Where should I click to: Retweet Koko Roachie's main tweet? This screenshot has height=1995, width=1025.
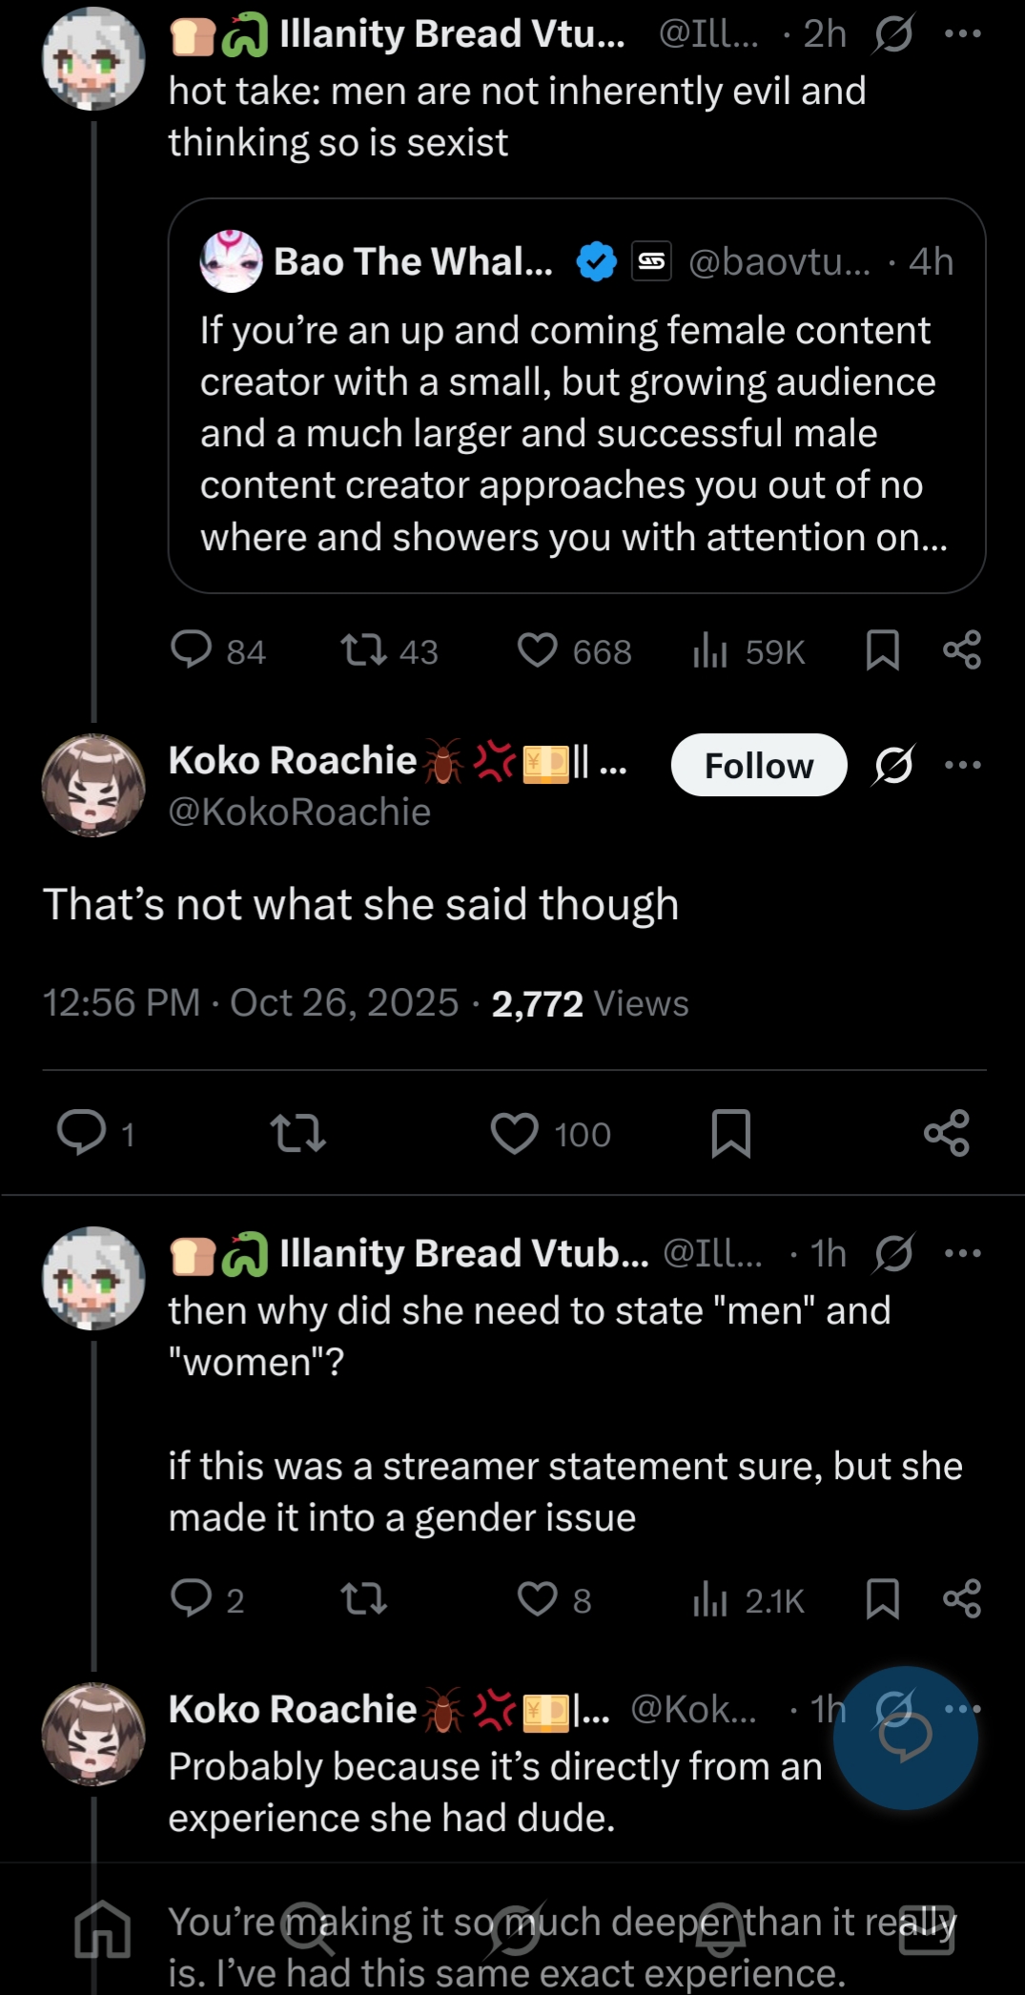[x=298, y=1133]
